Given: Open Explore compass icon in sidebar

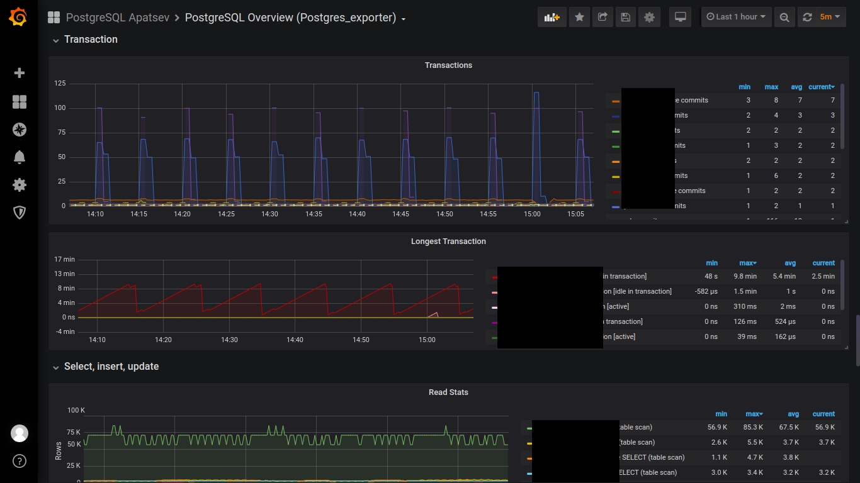Looking at the screenshot, I should (20, 130).
